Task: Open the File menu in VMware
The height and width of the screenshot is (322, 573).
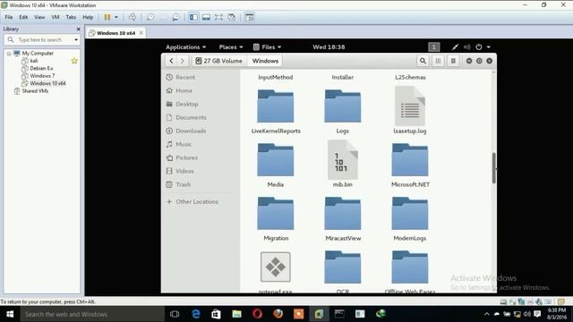Action: 9,17
